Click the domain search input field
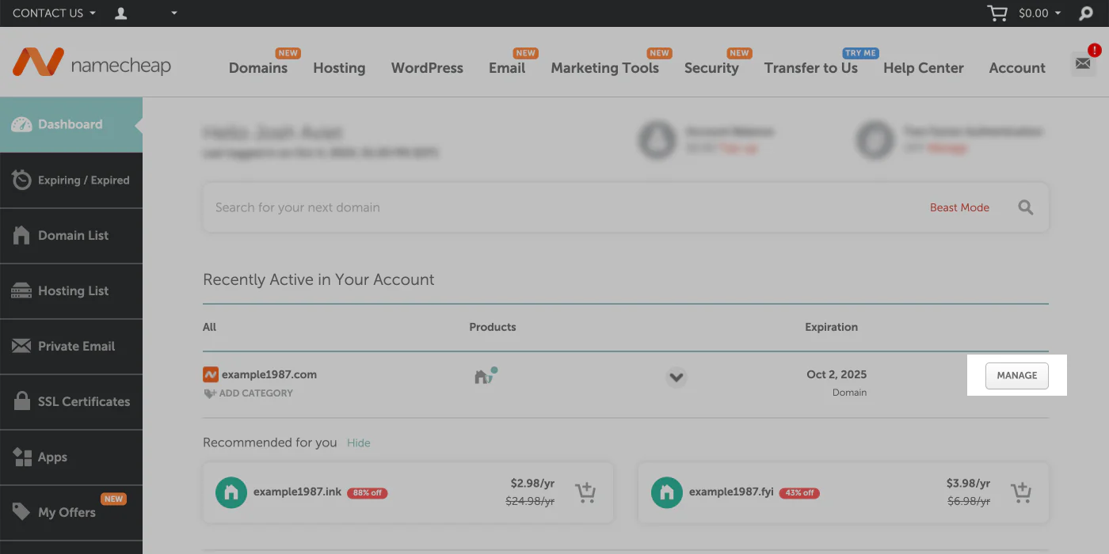 (475, 207)
